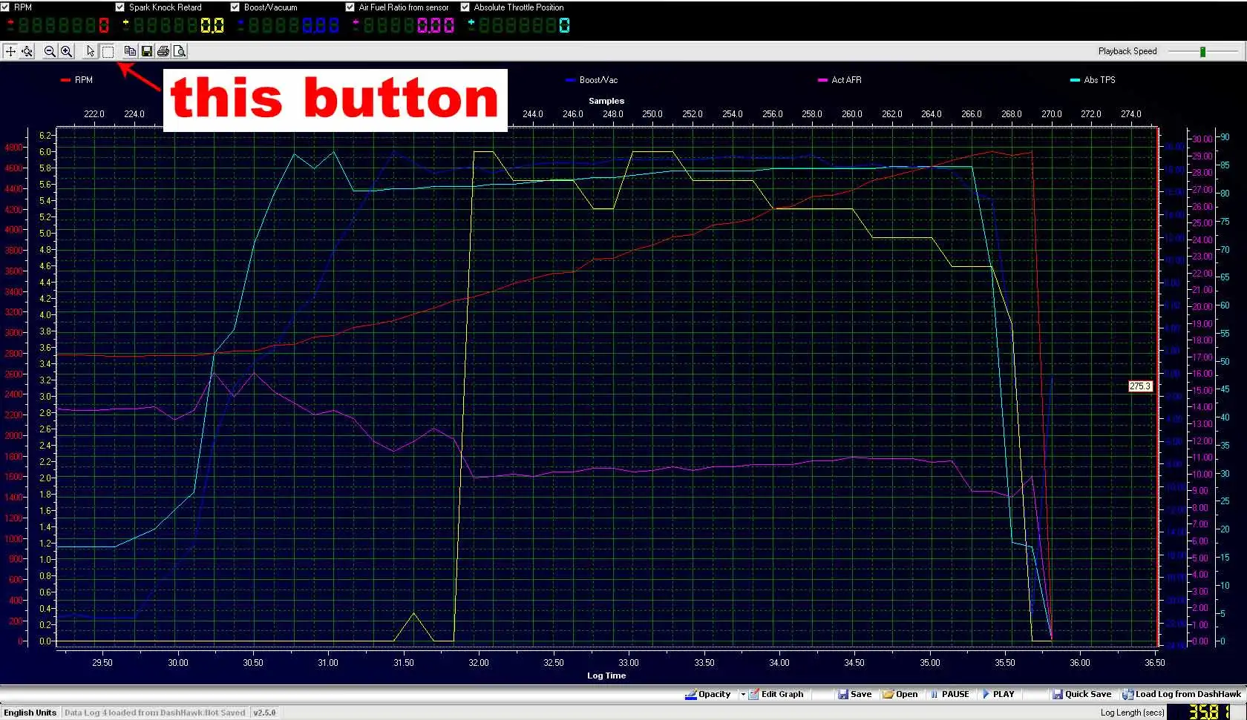
Task: Select the pan/move graph tool
Action: [10, 51]
